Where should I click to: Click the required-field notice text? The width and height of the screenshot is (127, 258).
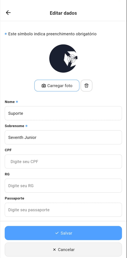(x=52, y=34)
